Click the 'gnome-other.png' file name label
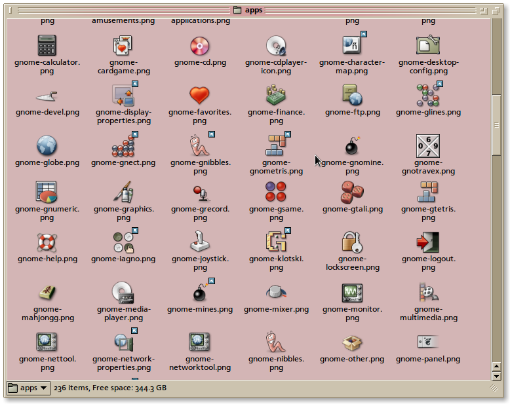 pyautogui.click(x=352, y=359)
